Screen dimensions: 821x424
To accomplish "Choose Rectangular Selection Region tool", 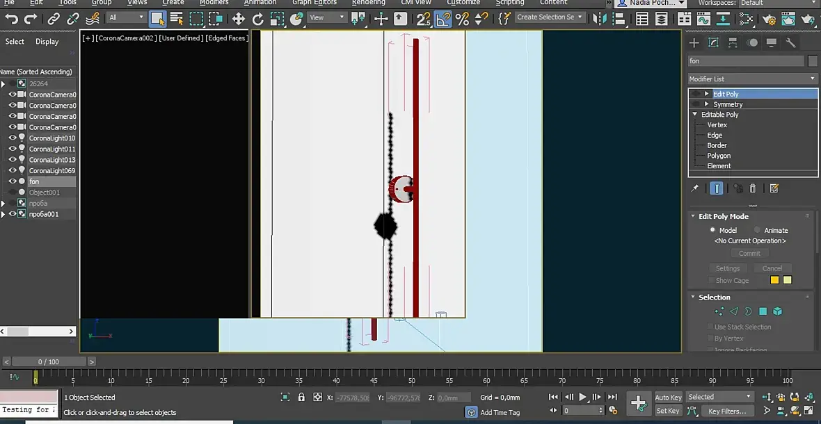I will coord(196,19).
